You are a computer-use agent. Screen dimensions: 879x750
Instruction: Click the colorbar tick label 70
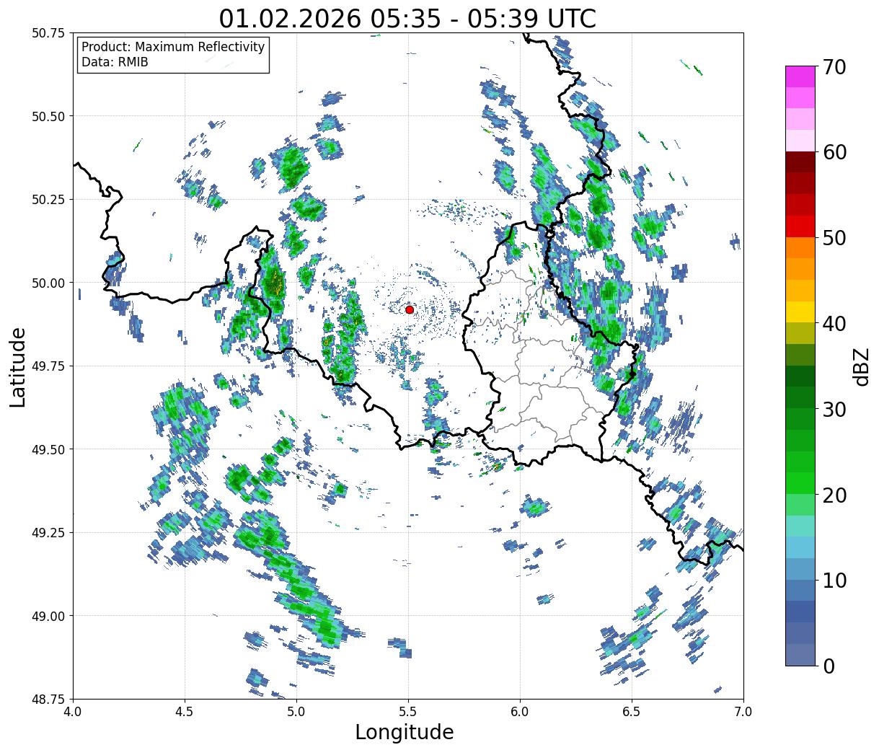pyautogui.click(x=834, y=67)
